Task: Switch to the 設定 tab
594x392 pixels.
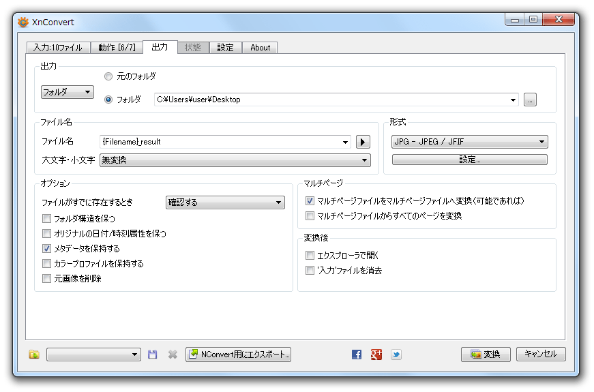Action: point(226,48)
